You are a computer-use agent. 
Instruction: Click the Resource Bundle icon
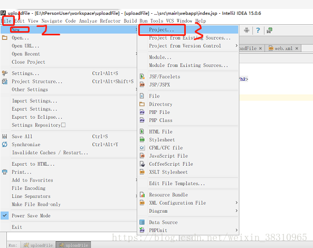142,195
